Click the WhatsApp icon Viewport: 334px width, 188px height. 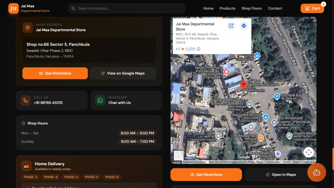pos(100,100)
